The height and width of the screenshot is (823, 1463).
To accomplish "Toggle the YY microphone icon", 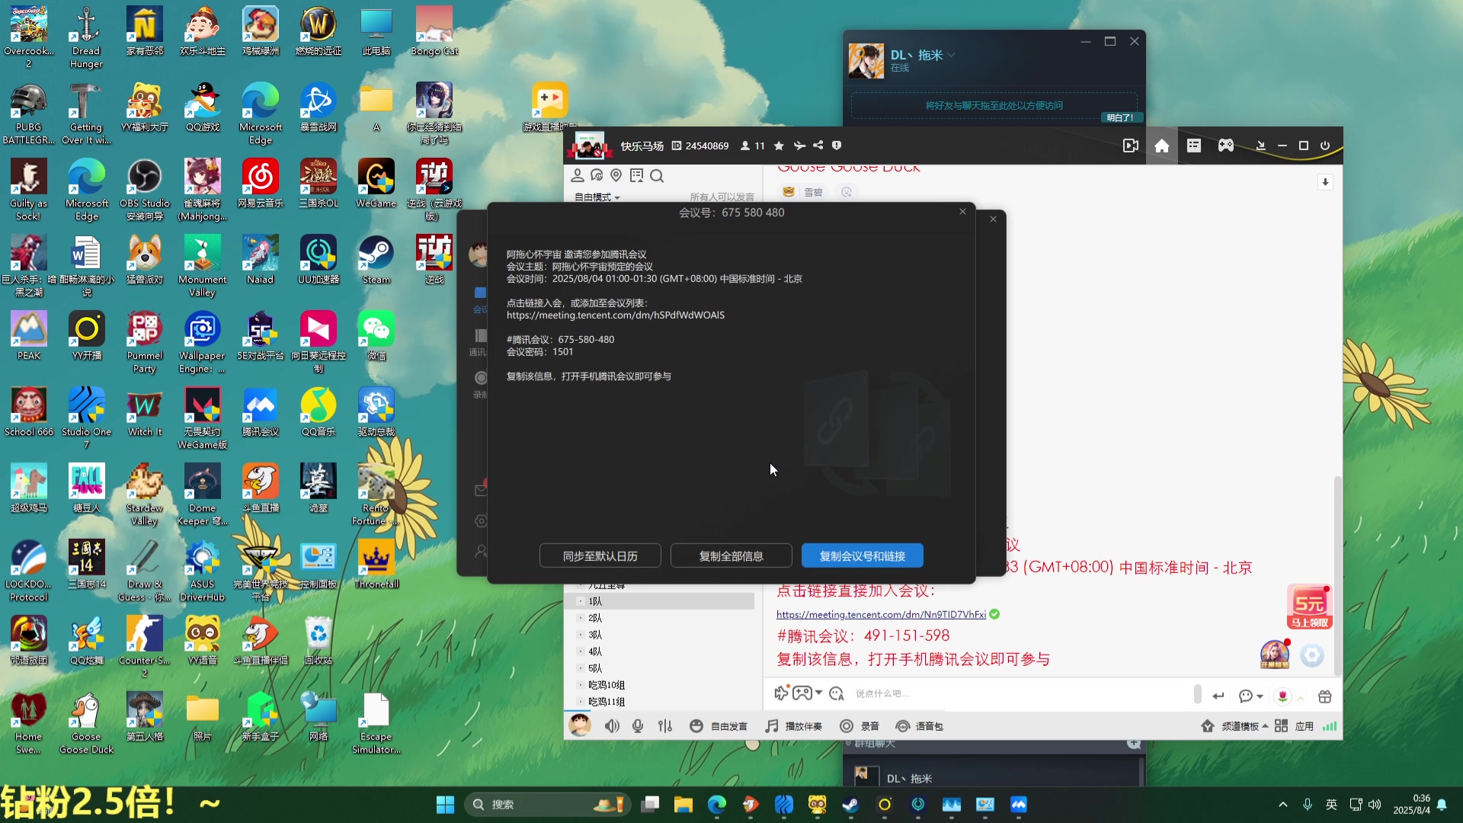I will 638,726.
